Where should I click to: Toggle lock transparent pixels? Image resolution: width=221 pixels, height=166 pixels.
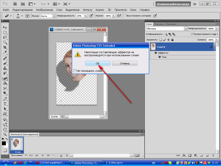pyautogui.click(x=161, y=40)
